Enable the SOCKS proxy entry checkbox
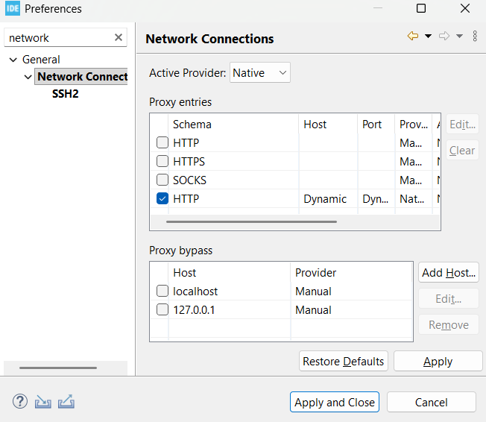The height and width of the screenshot is (422, 486). click(x=162, y=180)
